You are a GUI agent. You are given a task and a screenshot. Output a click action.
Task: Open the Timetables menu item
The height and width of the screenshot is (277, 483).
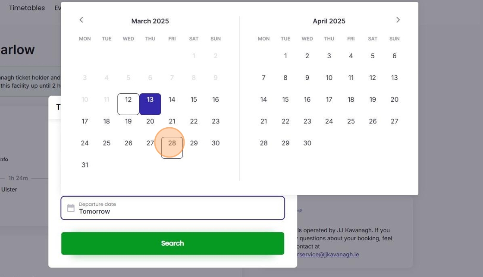27,8
